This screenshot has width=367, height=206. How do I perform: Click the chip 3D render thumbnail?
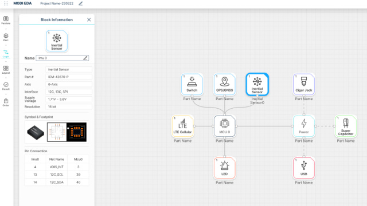36,132
